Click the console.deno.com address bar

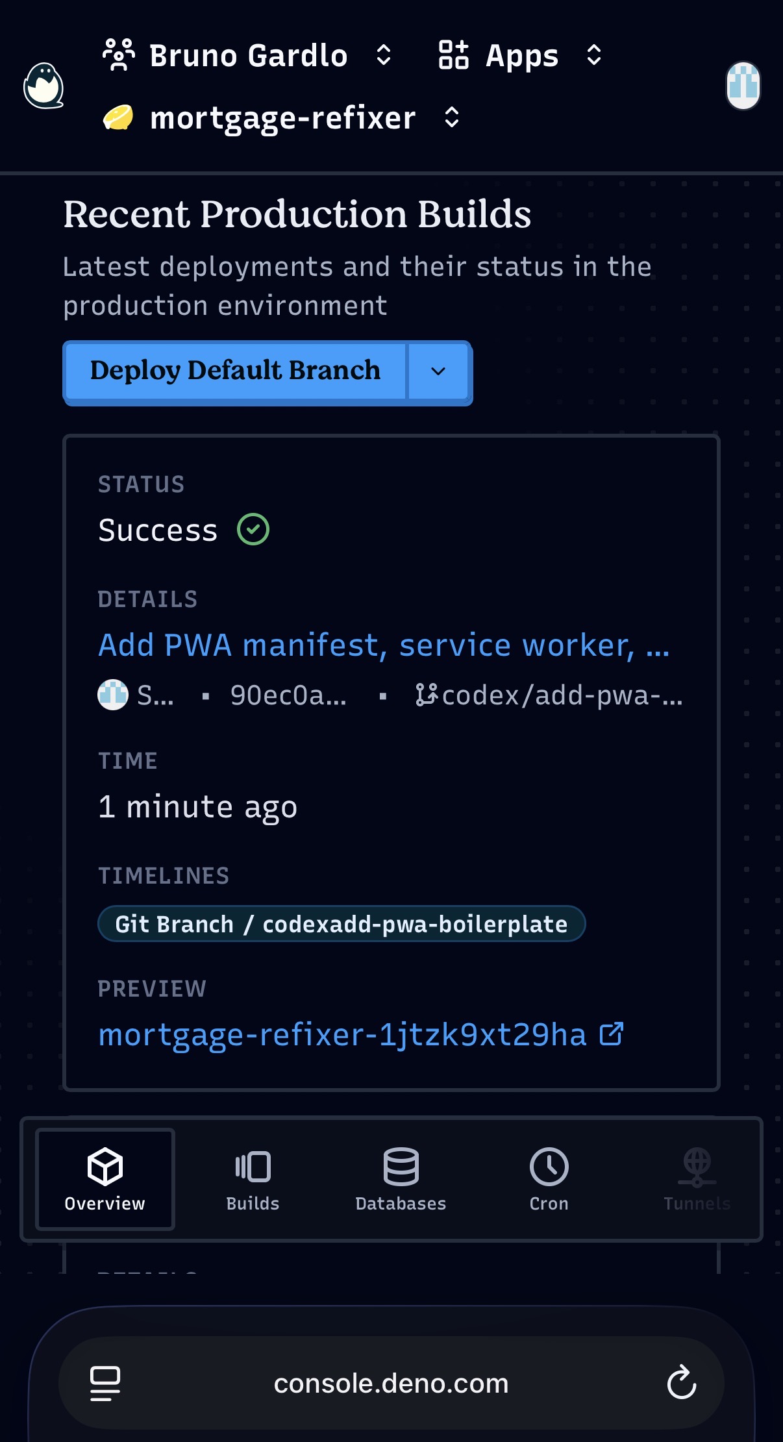coord(391,1383)
